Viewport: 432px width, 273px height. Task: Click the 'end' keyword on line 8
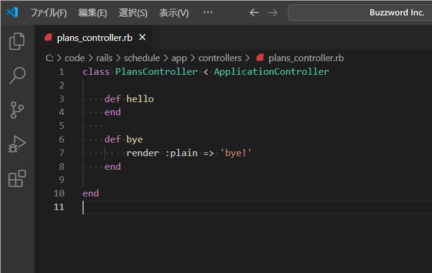[112, 166]
